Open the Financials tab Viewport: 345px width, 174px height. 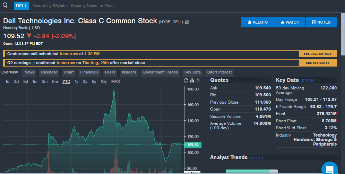pyautogui.click(x=89, y=72)
